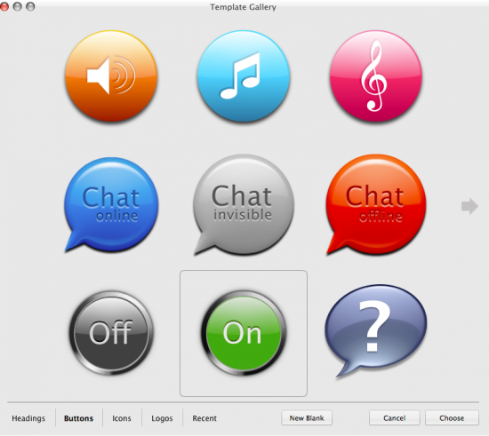Close the Template Gallery window

pyautogui.click(x=4, y=6)
